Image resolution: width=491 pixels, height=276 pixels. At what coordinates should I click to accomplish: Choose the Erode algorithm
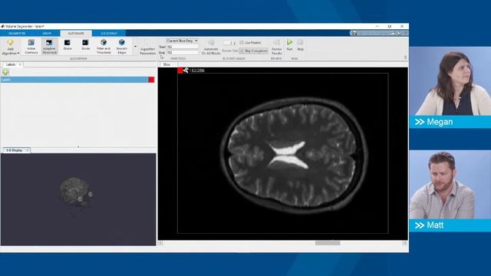point(85,45)
